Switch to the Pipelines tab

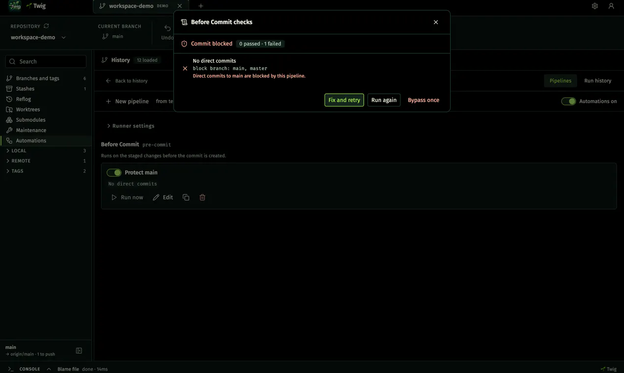click(561, 81)
